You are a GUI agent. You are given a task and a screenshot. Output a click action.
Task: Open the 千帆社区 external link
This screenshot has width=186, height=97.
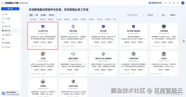(7, 35)
